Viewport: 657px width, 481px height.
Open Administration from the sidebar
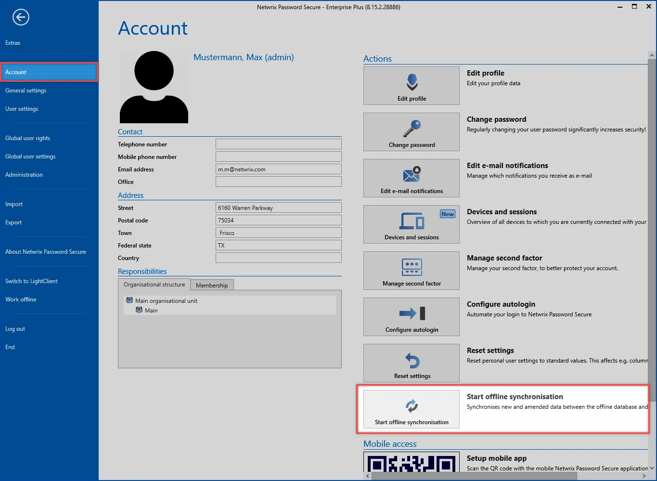[x=24, y=175]
